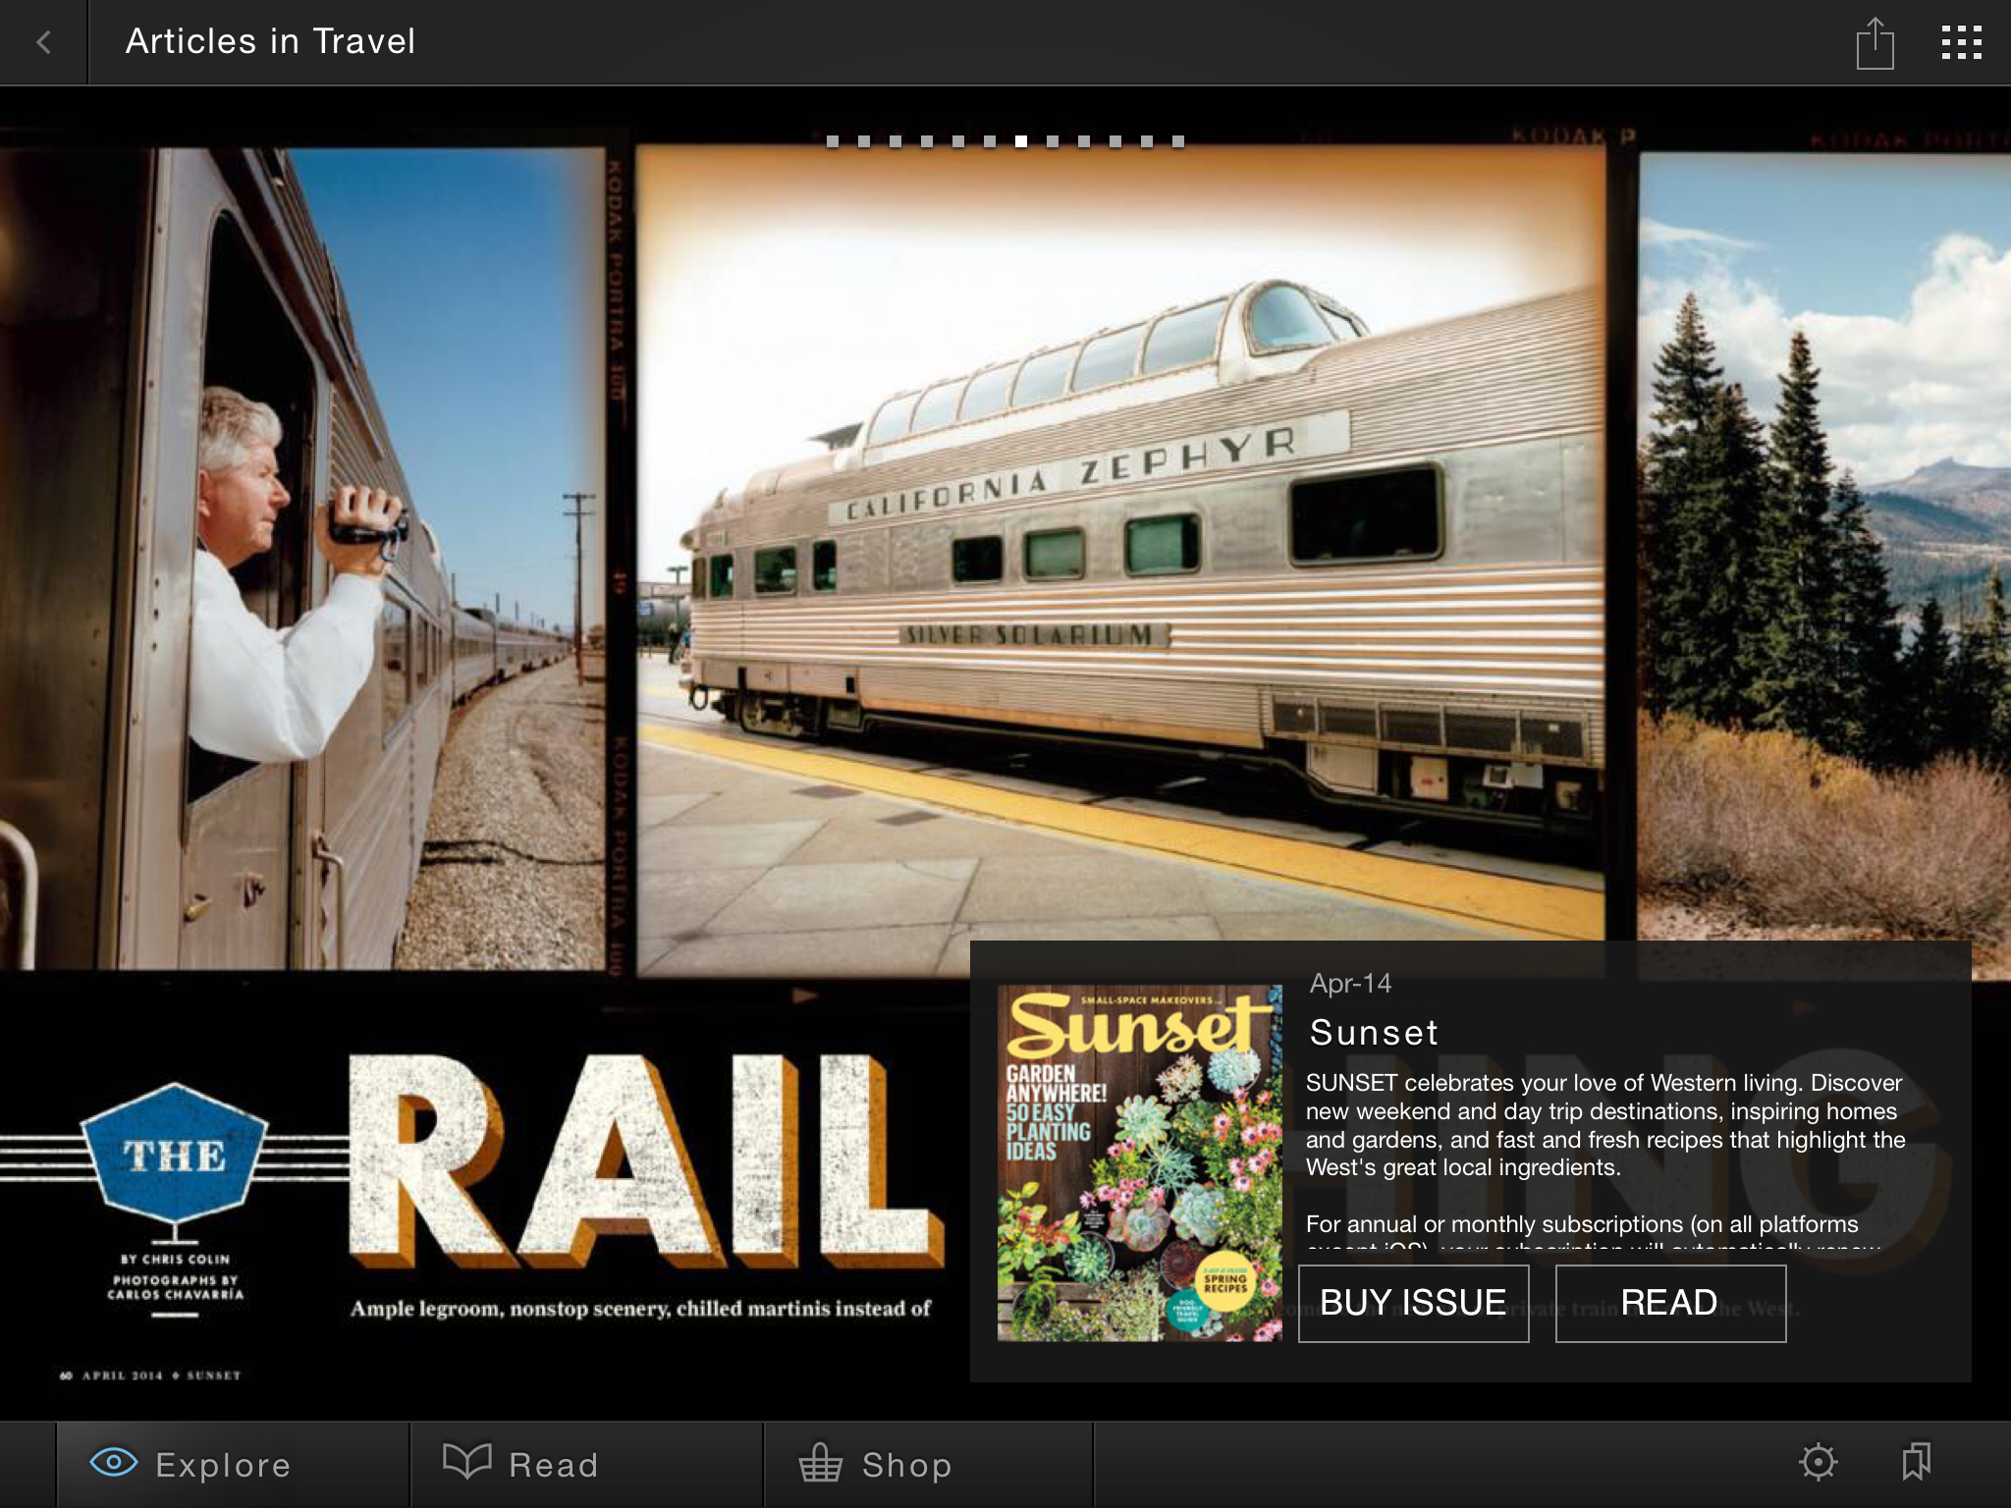Open settings gear icon
The height and width of the screenshot is (1508, 2011).
tap(1818, 1462)
